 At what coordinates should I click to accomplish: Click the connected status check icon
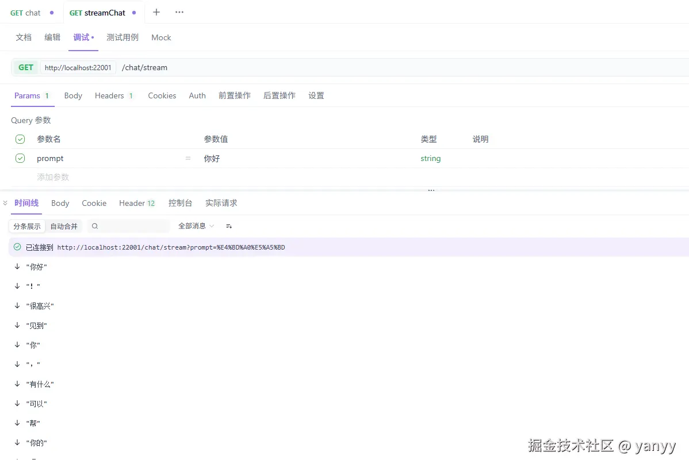pyautogui.click(x=17, y=247)
